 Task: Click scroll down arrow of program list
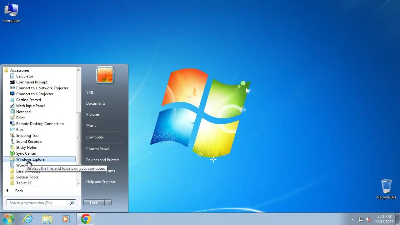point(78,183)
